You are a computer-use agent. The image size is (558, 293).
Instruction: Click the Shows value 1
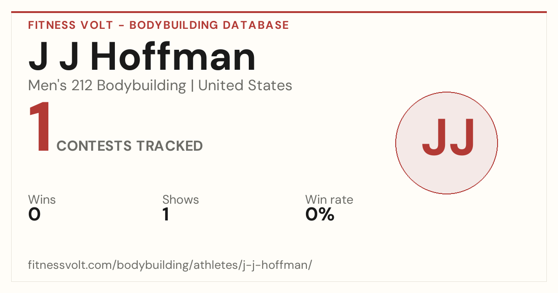pyautogui.click(x=166, y=214)
